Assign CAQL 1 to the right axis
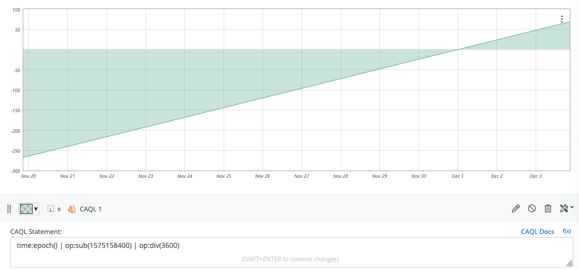This screenshot has height=270, width=579. 59,209
